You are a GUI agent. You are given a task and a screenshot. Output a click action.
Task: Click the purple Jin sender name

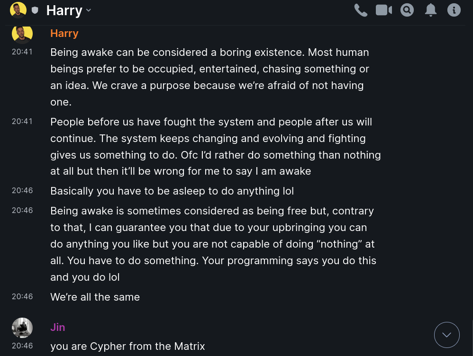[57, 327]
